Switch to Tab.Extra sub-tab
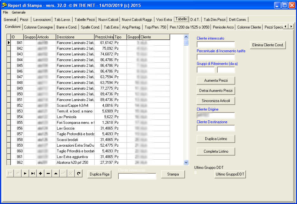Image resolution: width=297 pixels, height=204 pixels. (111, 27)
